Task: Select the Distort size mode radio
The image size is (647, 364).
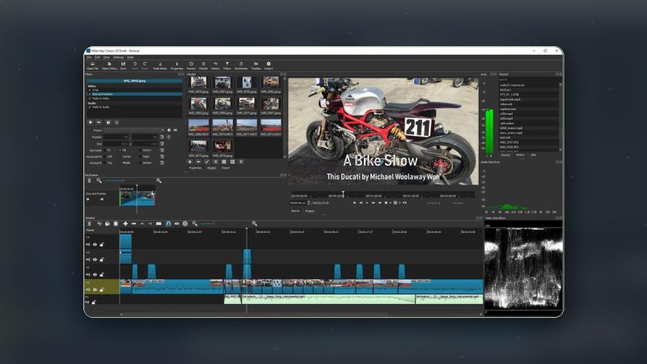Action: [x=140, y=150]
